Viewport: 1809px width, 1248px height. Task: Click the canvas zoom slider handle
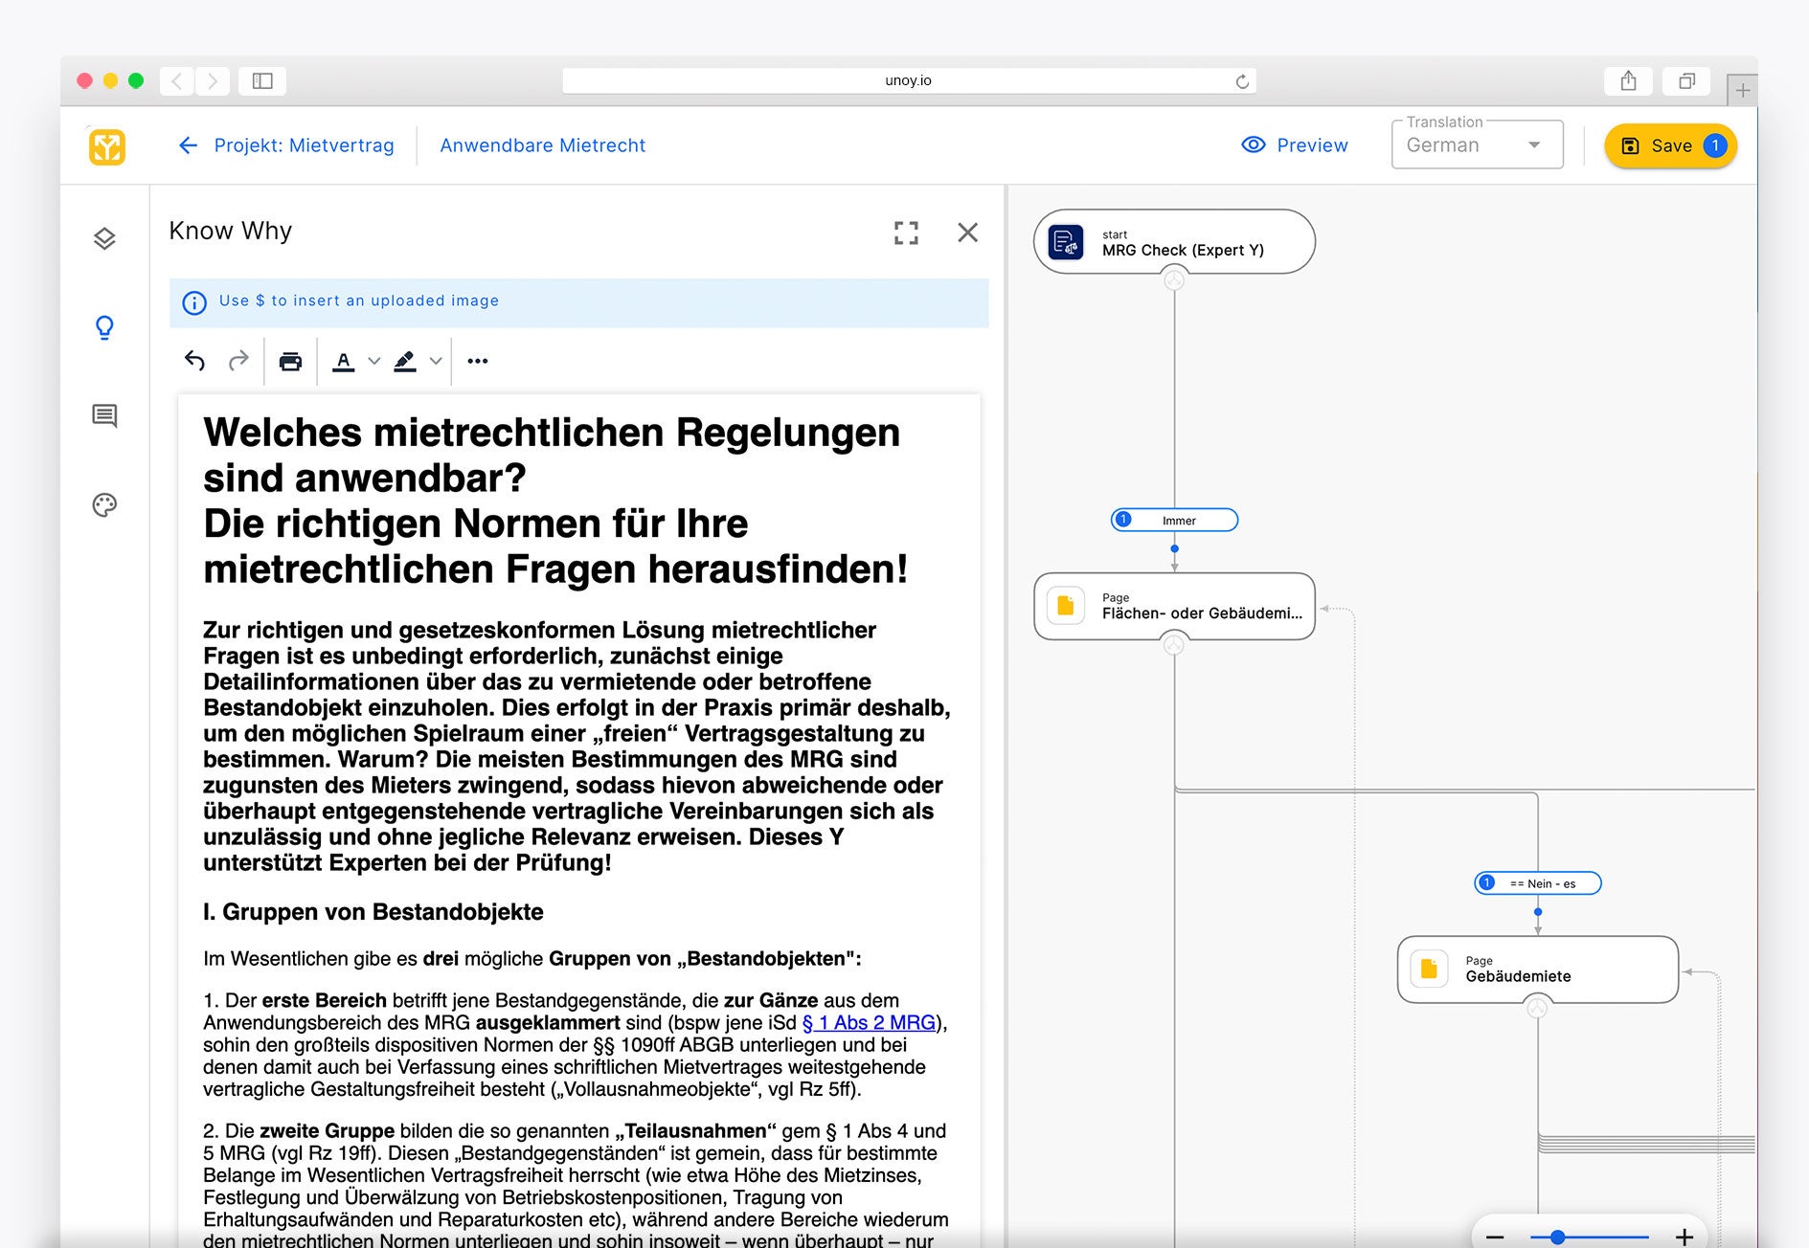(1557, 1237)
